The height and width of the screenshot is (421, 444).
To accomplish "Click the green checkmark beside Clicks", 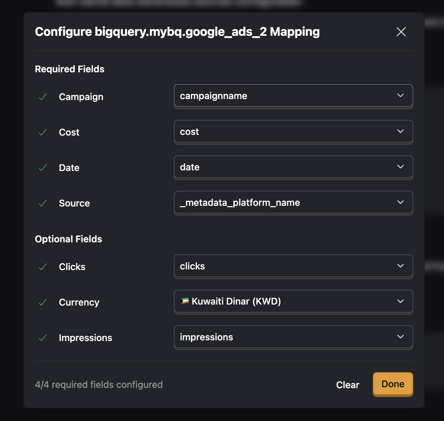I will [x=43, y=267].
